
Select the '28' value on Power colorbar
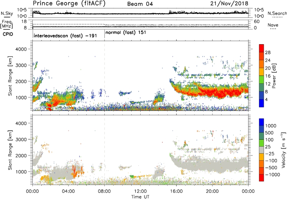click(x=268, y=52)
